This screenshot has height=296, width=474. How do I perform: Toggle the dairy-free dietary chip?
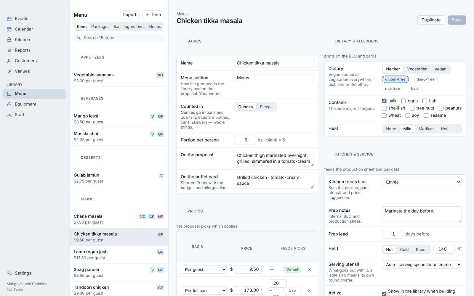coord(425,79)
